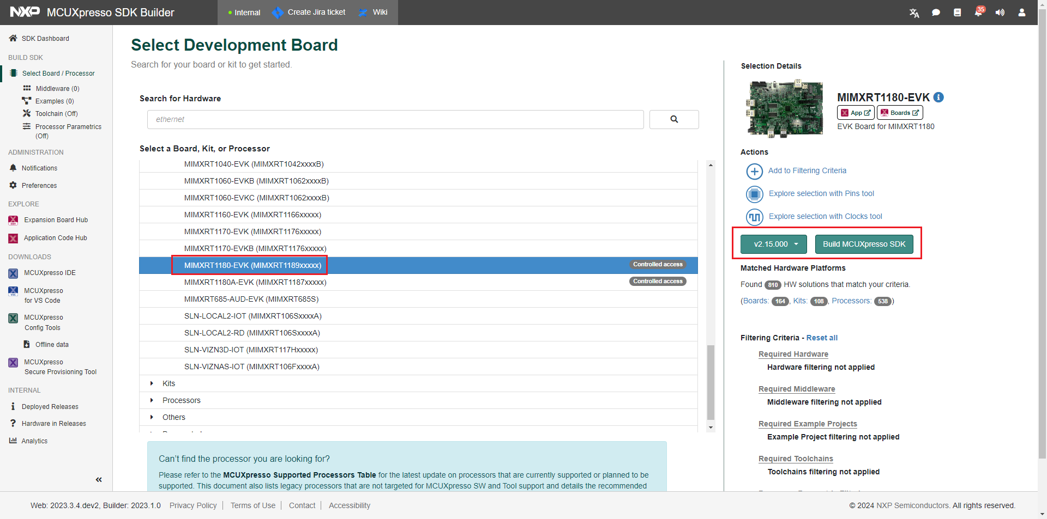Click the Clocks tool waveform icon
The height and width of the screenshot is (519, 1047).
coord(754,217)
